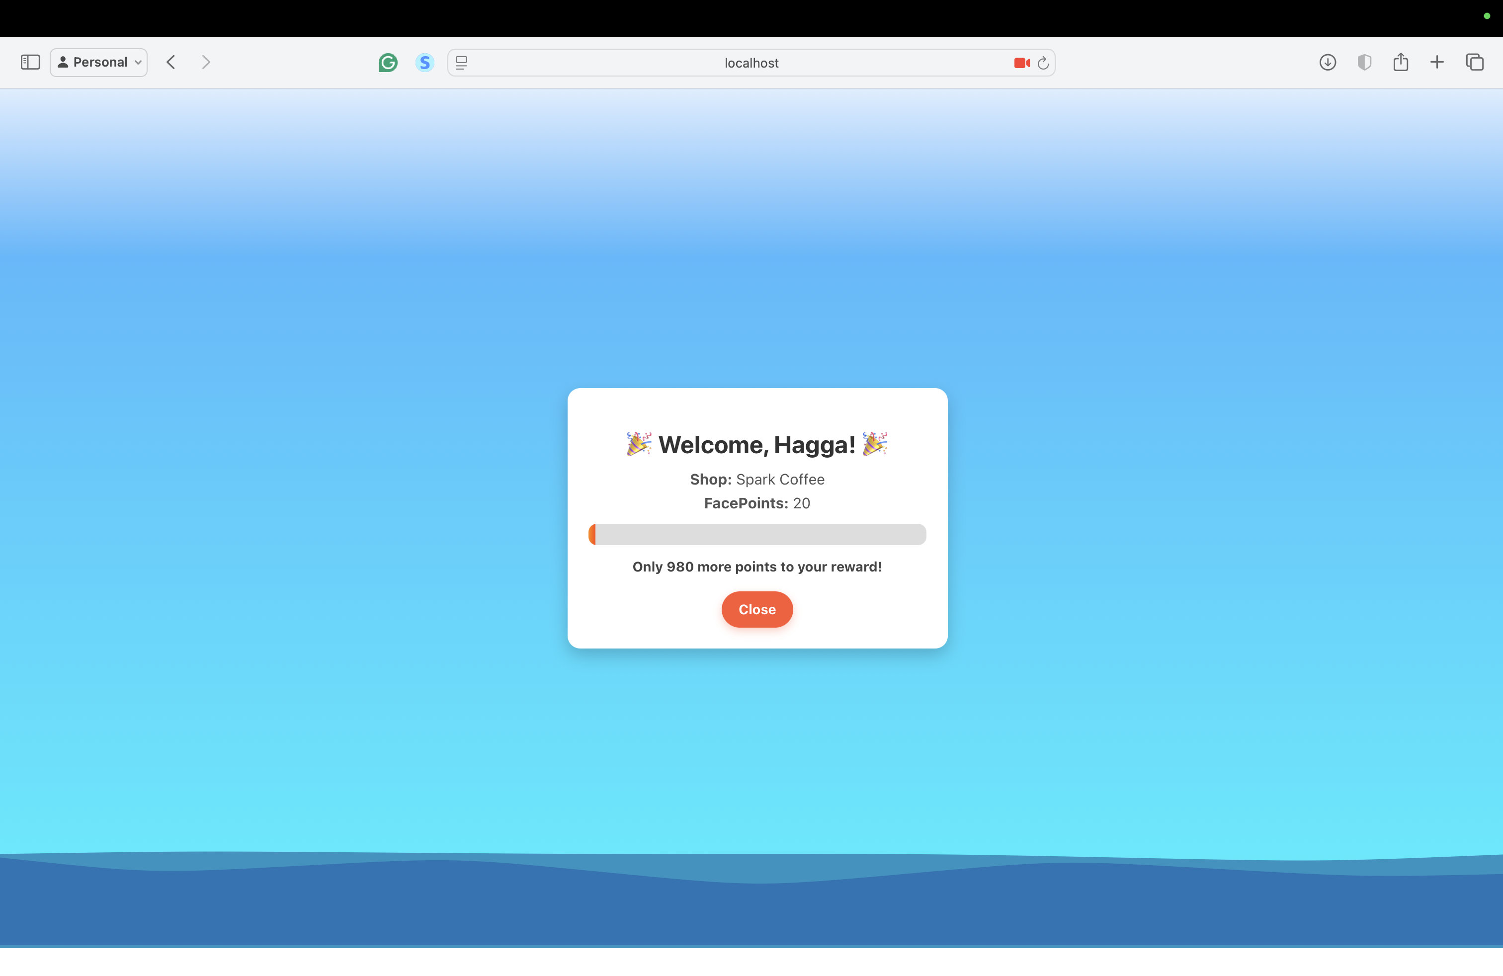Click the red camera recording indicator
Image resolution: width=1503 pixels, height=976 pixels.
(1021, 63)
